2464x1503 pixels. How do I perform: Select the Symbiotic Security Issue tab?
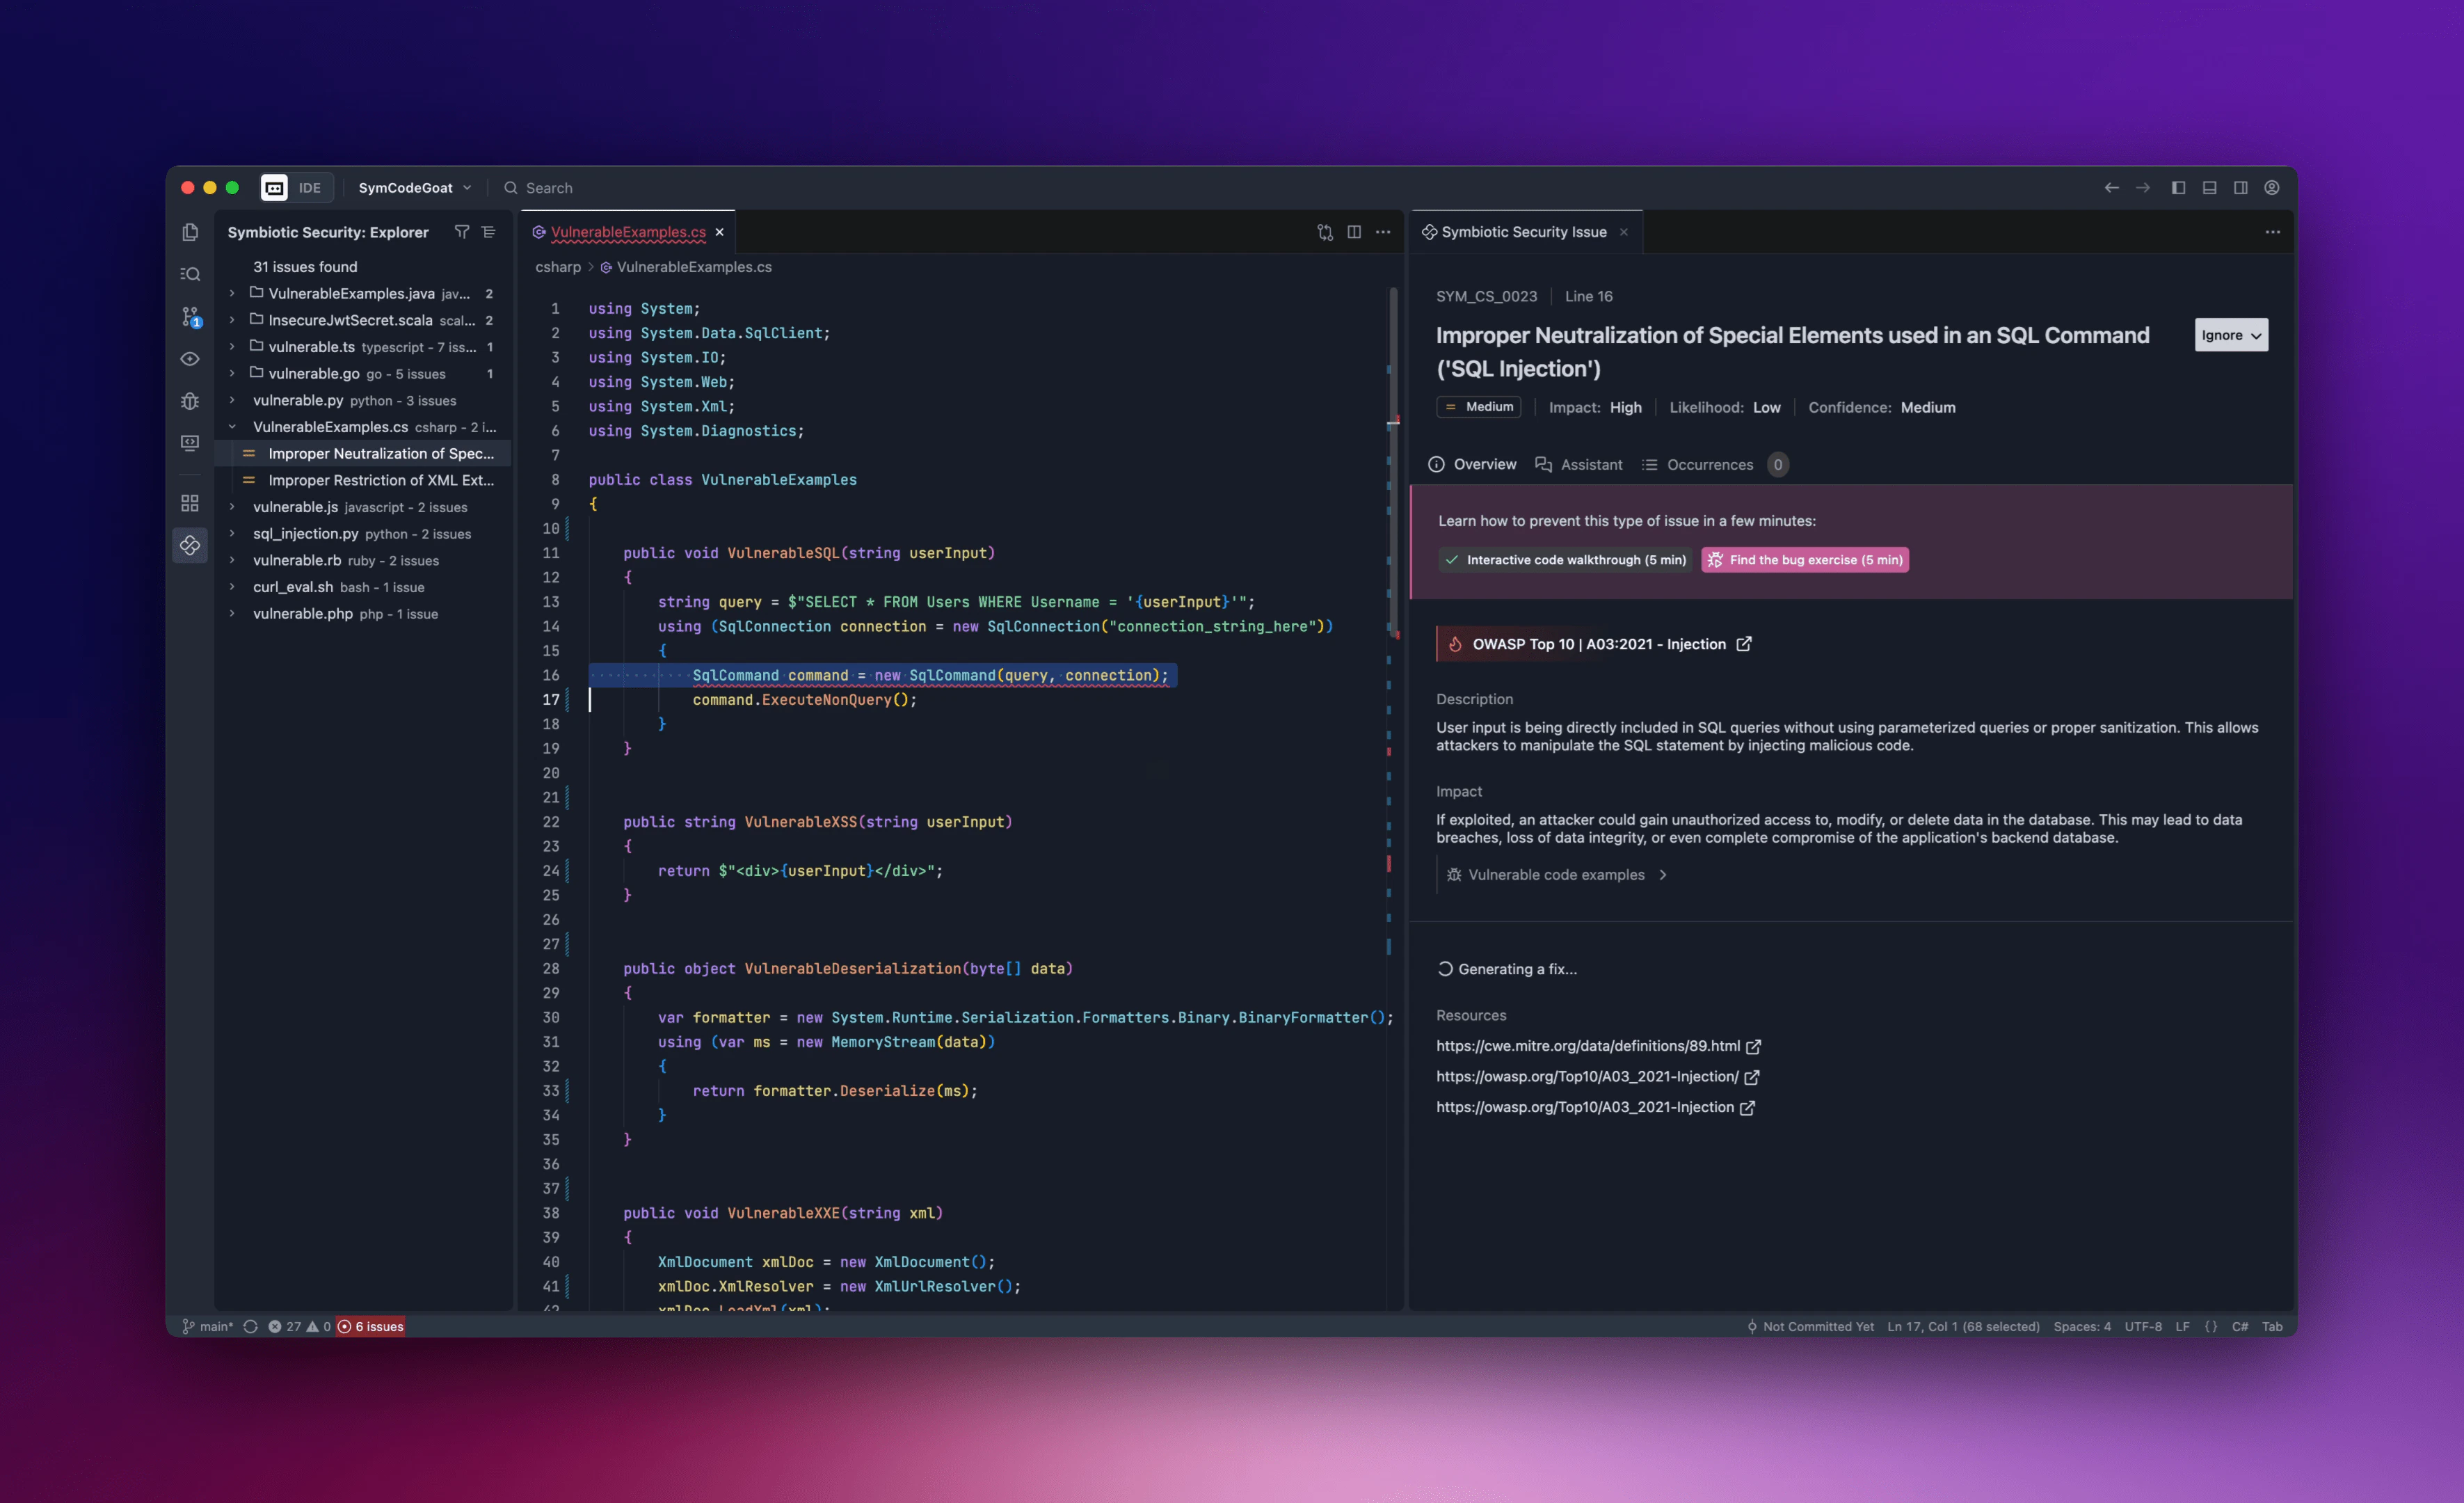coord(1524,232)
